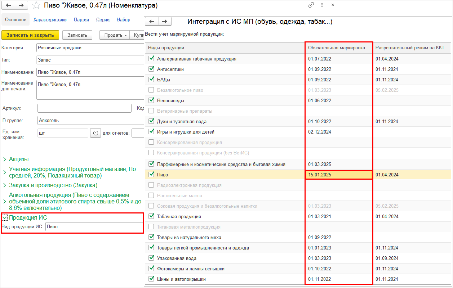Expand the Акцизы section
The width and height of the screenshot is (453, 288).
coord(5,159)
